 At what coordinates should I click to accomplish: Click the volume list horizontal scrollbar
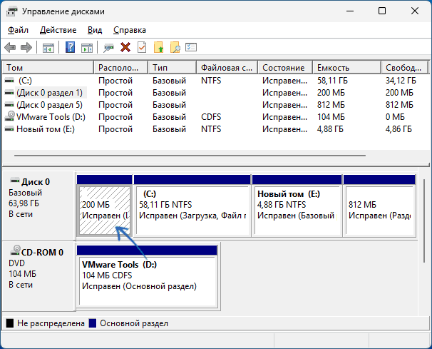190,156
